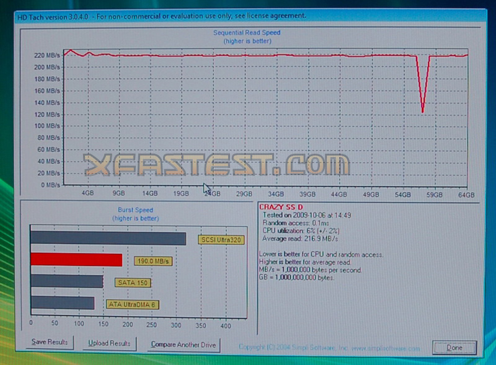The height and width of the screenshot is (365, 496).
Task: Click the 220 MB/s axis label
Action: (47, 55)
